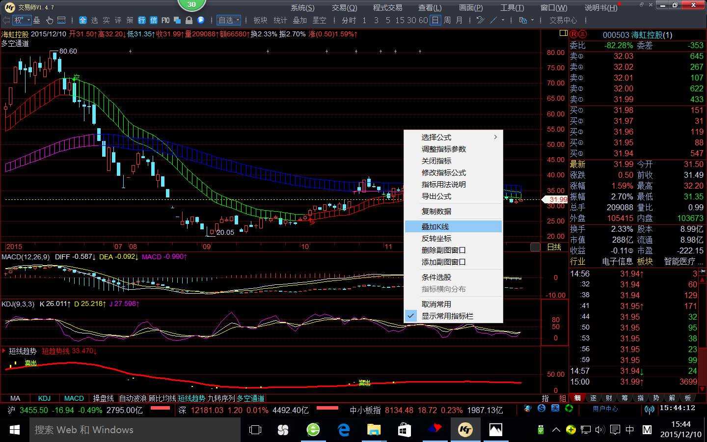The height and width of the screenshot is (442, 707).
Task: Click the lock icon in the toolbar
Action: [189, 20]
